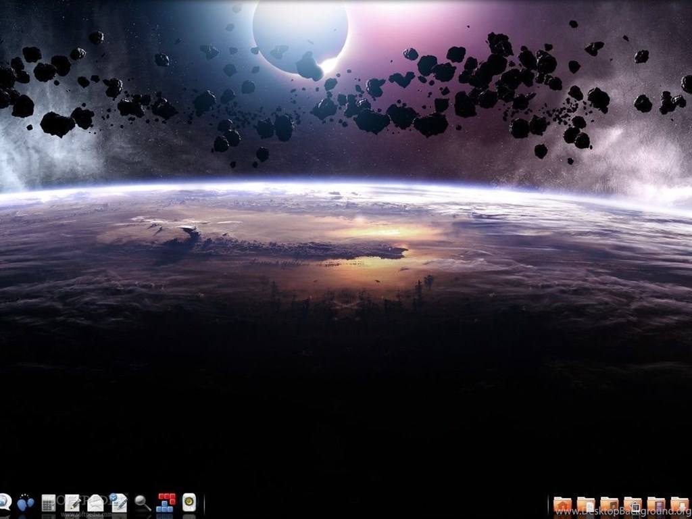
Task: Open the Home folder in dock
Action: pyautogui.click(x=562, y=504)
